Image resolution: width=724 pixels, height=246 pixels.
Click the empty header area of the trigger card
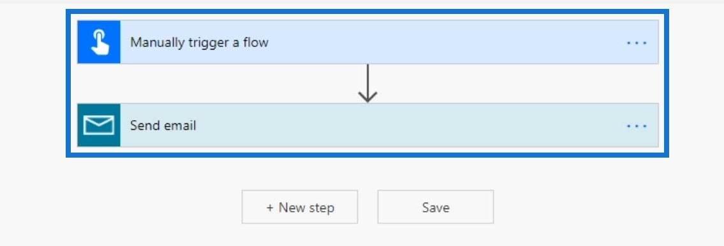click(443, 43)
